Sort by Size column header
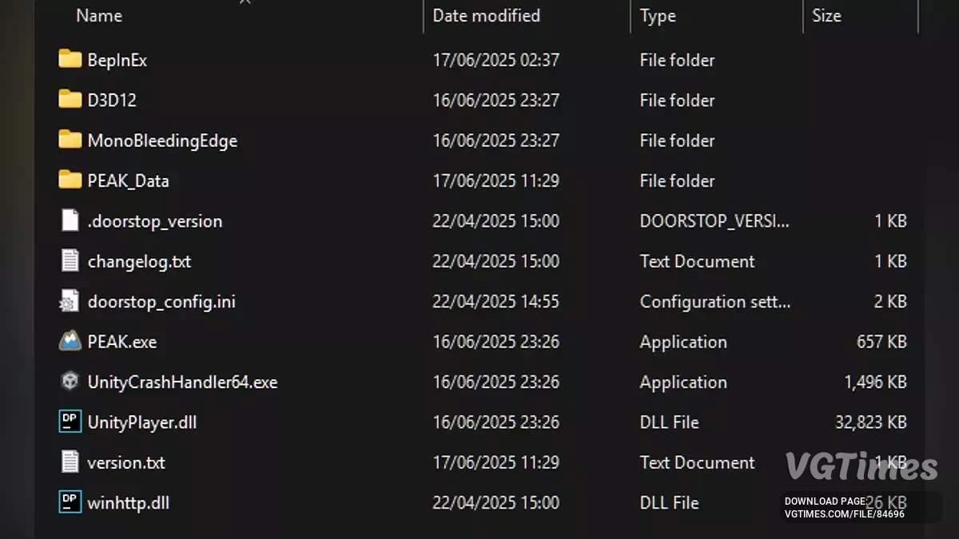The image size is (959, 539). (x=826, y=15)
